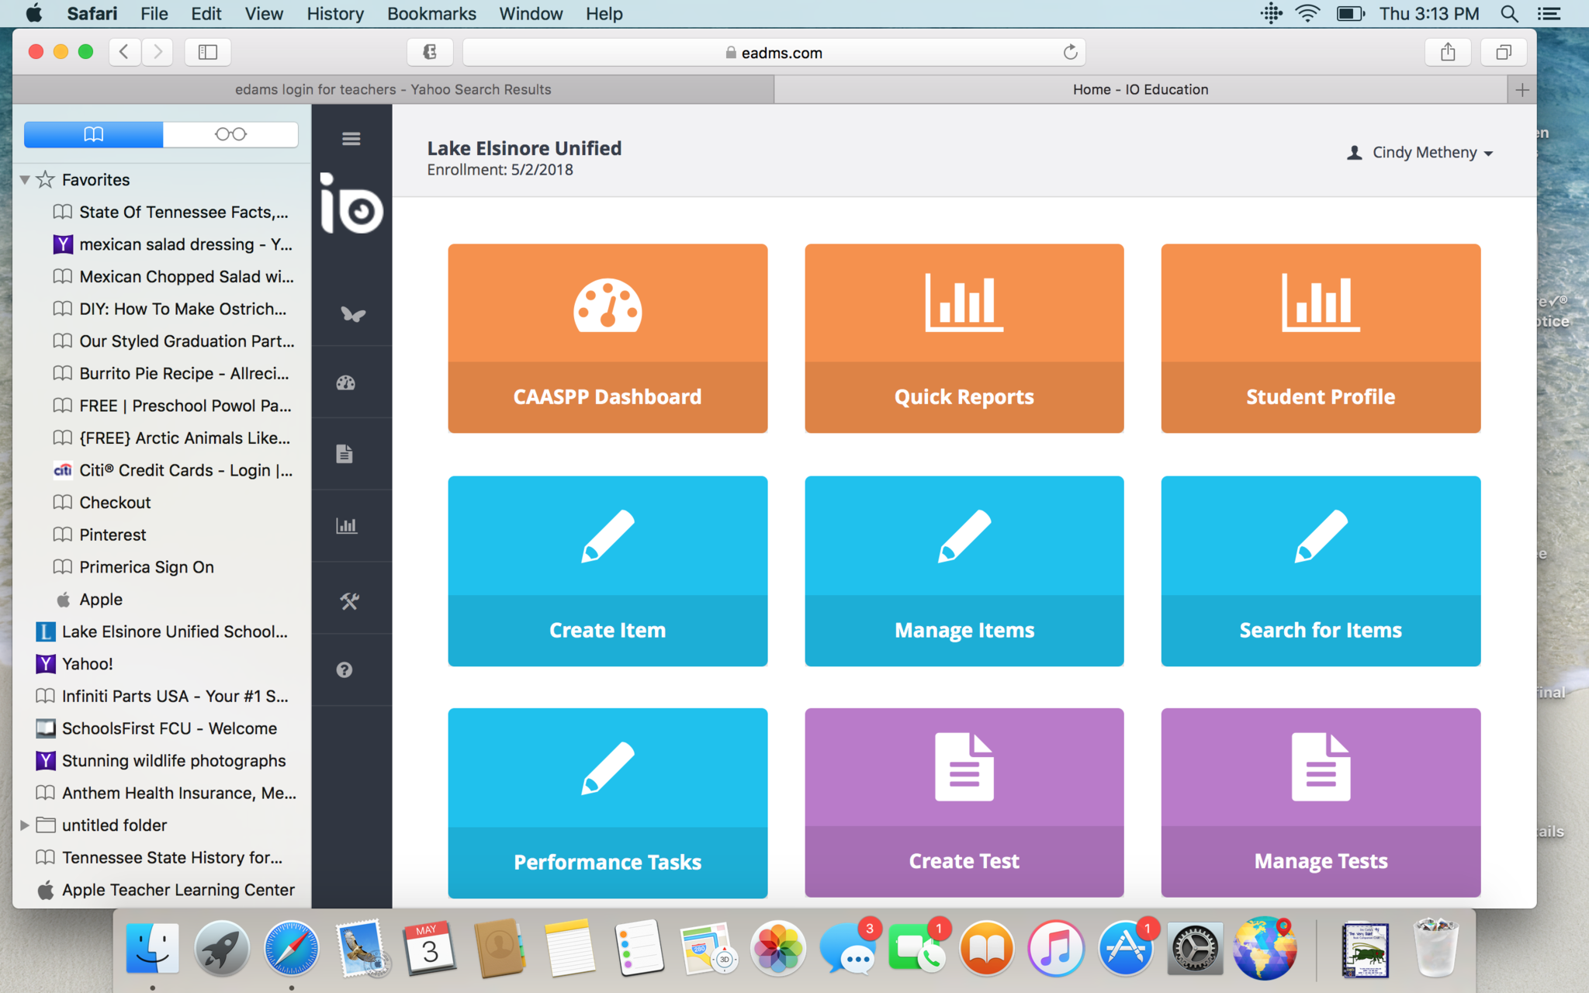Open the hamburger menu in IO sidebar
The width and height of the screenshot is (1589, 993).
click(351, 139)
